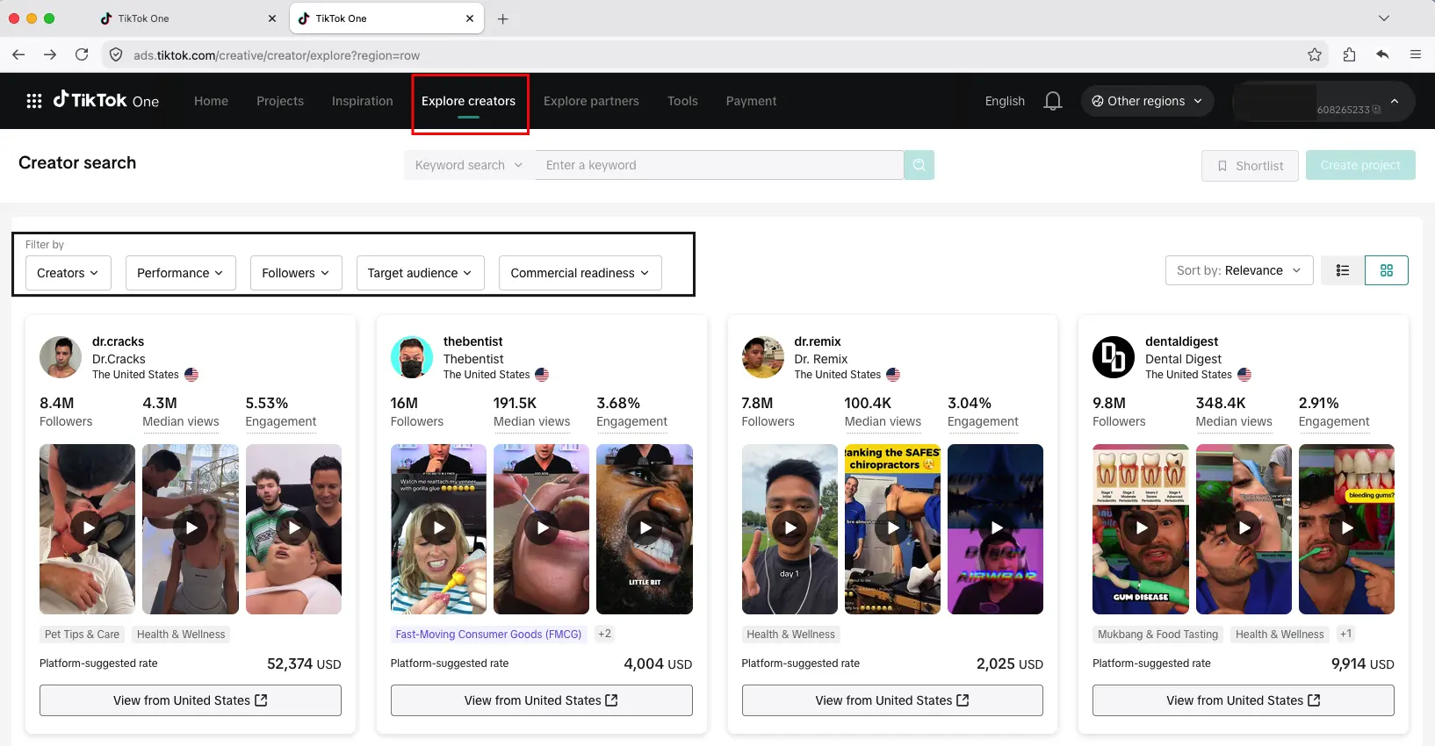Expand the Commercial readiness filter

tap(580, 273)
